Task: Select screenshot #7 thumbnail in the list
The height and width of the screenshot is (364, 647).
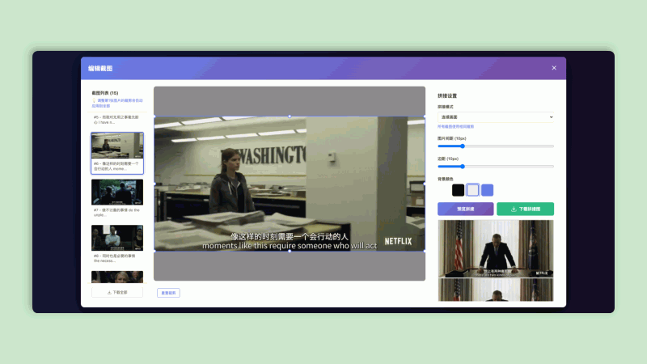Action: coord(117,192)
